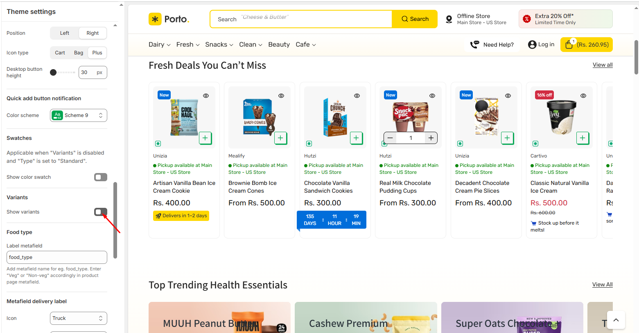Open the Color scheme dropdown
The height and width of the screenshot is (333, 639).
point(79,115)
